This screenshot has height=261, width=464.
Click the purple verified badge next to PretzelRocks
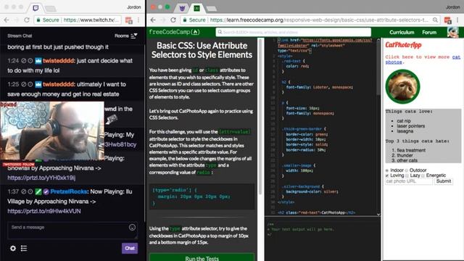click(x=46, y=191)
